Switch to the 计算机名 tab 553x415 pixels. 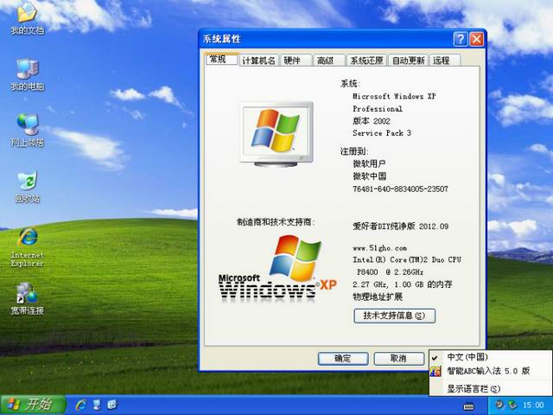[259, 61]
